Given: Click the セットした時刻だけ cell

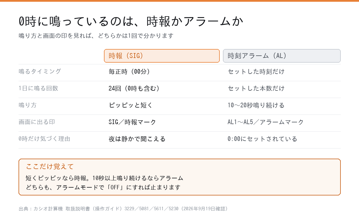Looking at the screenshot, I should (x=256, y=72).
